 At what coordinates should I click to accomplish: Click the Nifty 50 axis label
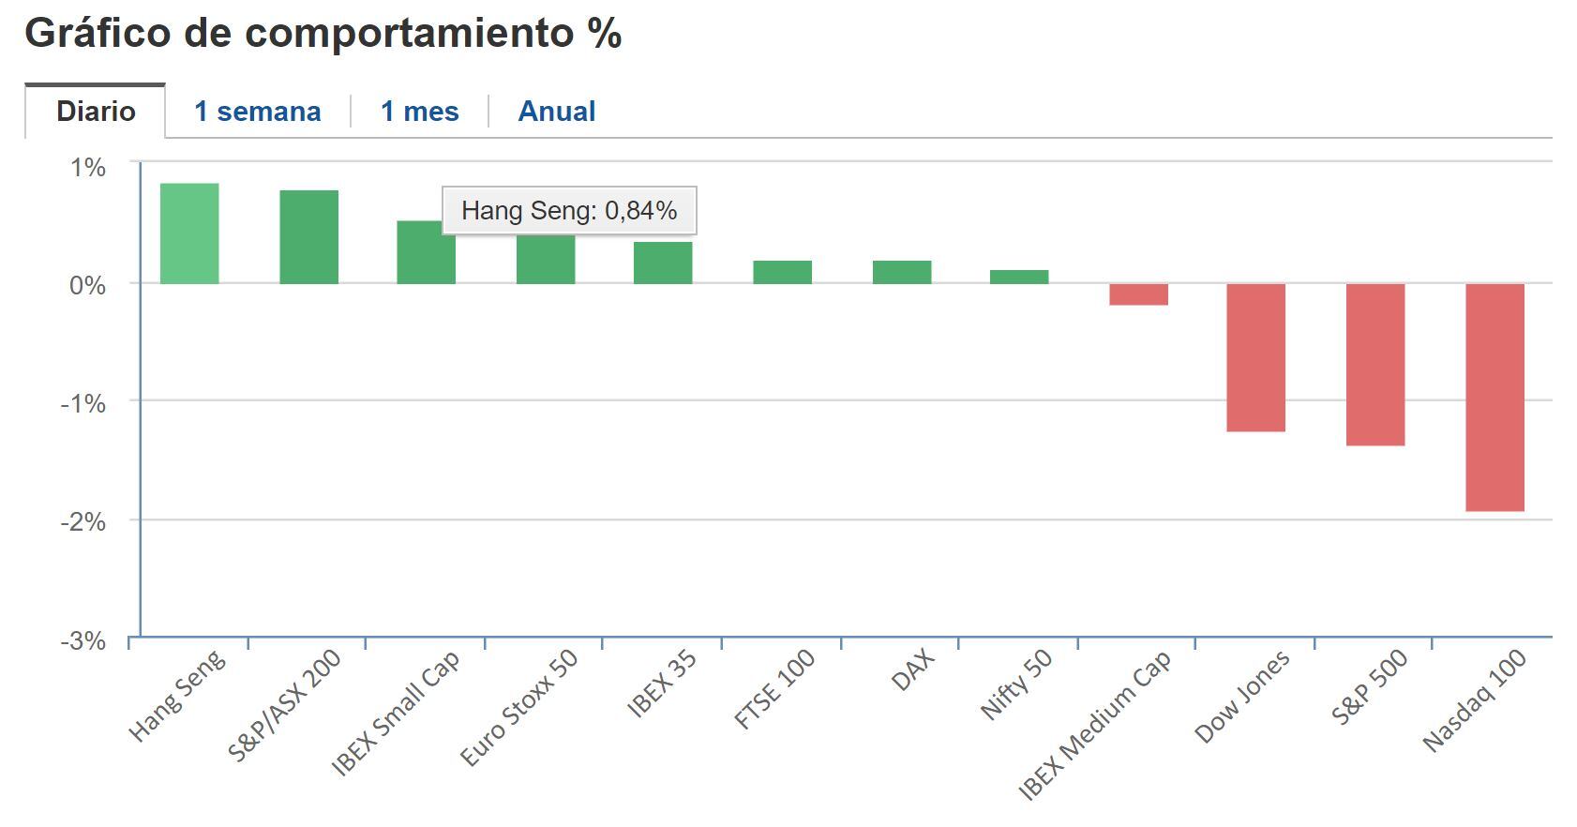tap(1016, 685)
